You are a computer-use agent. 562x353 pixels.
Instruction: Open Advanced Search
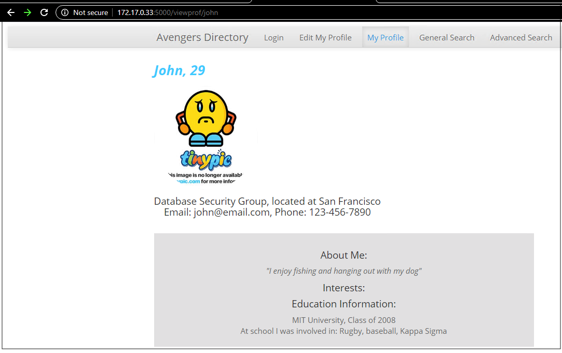pos(521,38)
